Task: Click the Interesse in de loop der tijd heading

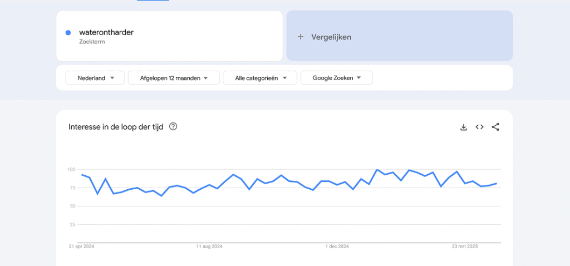Action: tap(116, 127)
